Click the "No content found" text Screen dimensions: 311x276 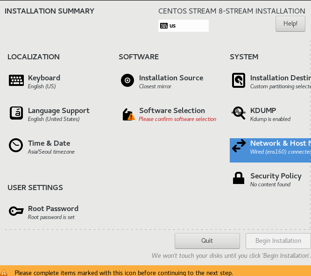pos(270,184)
